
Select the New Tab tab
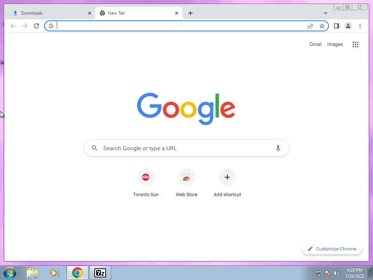coord(139,13)
